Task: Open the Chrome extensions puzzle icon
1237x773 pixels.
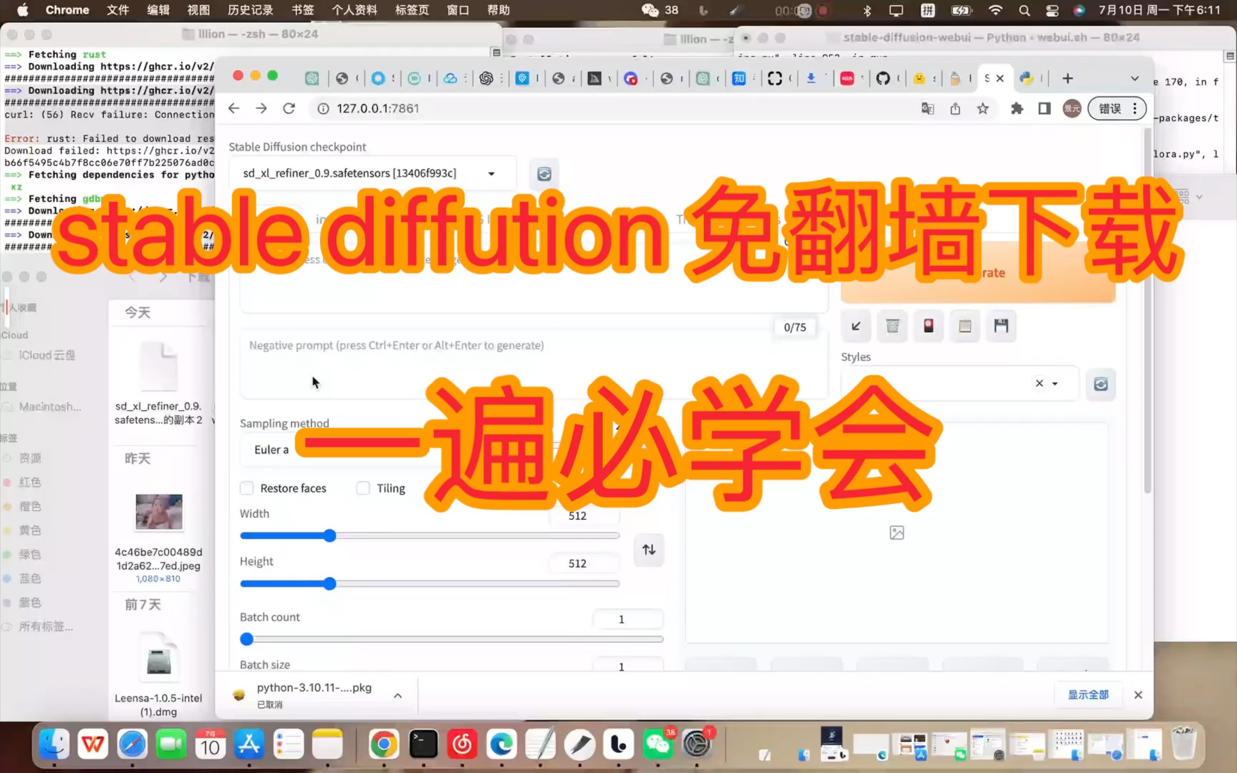Action: click(x=1017, y=108)
